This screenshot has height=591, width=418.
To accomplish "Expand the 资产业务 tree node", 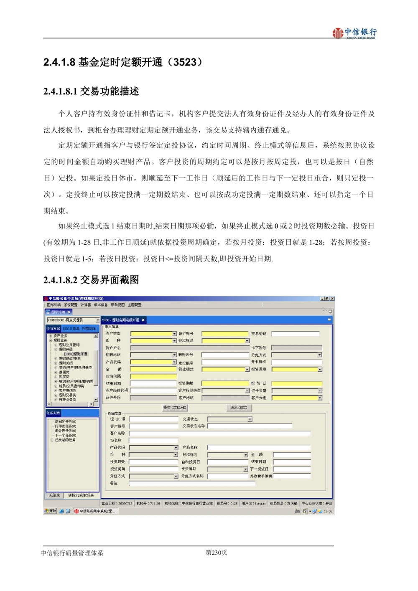I will (x=50, y=336).
